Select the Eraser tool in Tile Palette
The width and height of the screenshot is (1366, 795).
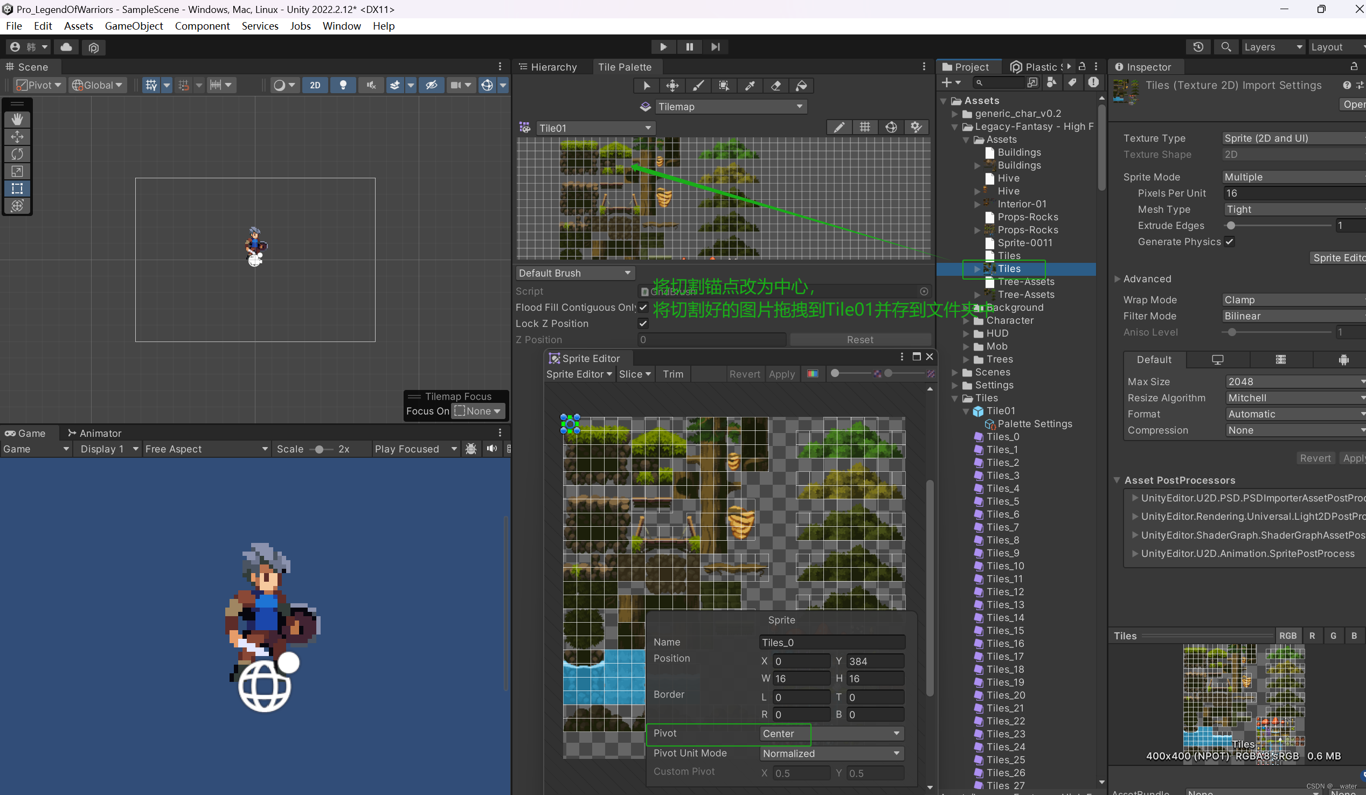[776, 86]
